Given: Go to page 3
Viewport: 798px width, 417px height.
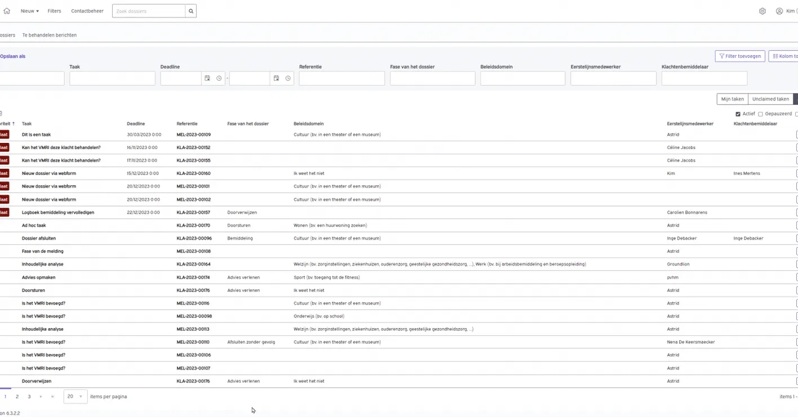Looking at the screenshot, I should click(x=29, y=397).
